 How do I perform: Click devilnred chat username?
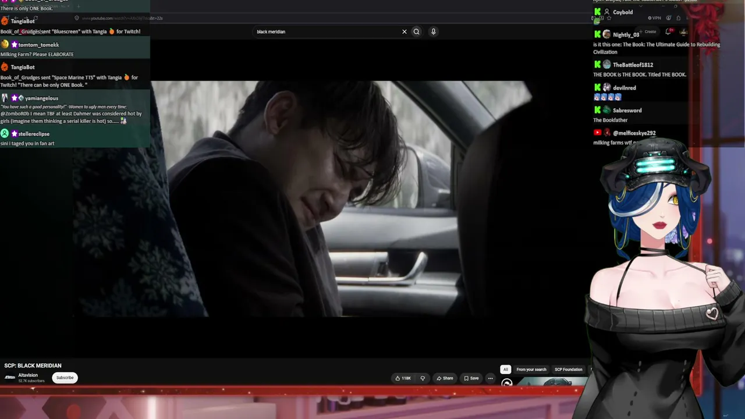625,88
